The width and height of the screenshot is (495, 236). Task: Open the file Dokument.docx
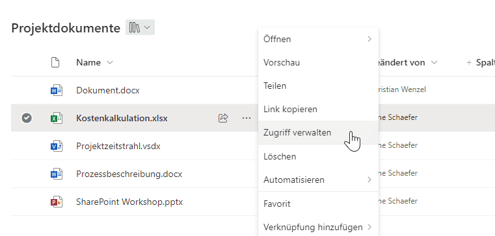[x=107, y=90]
